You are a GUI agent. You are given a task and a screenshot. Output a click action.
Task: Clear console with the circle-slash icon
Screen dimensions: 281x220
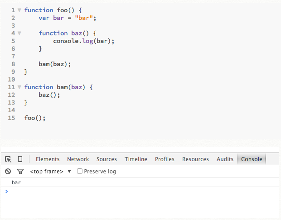[x=8, y=172]
